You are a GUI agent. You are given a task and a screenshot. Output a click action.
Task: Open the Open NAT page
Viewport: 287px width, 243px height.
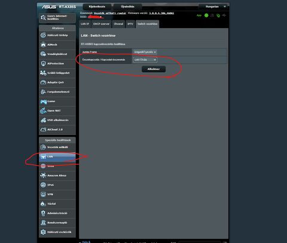(x=57, y=110)
